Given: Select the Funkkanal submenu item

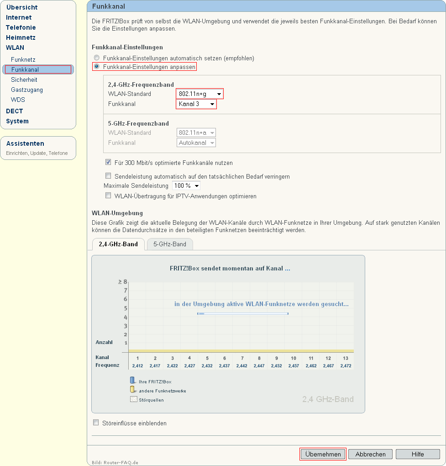Looking at the screenshot, I should [38, 69].
